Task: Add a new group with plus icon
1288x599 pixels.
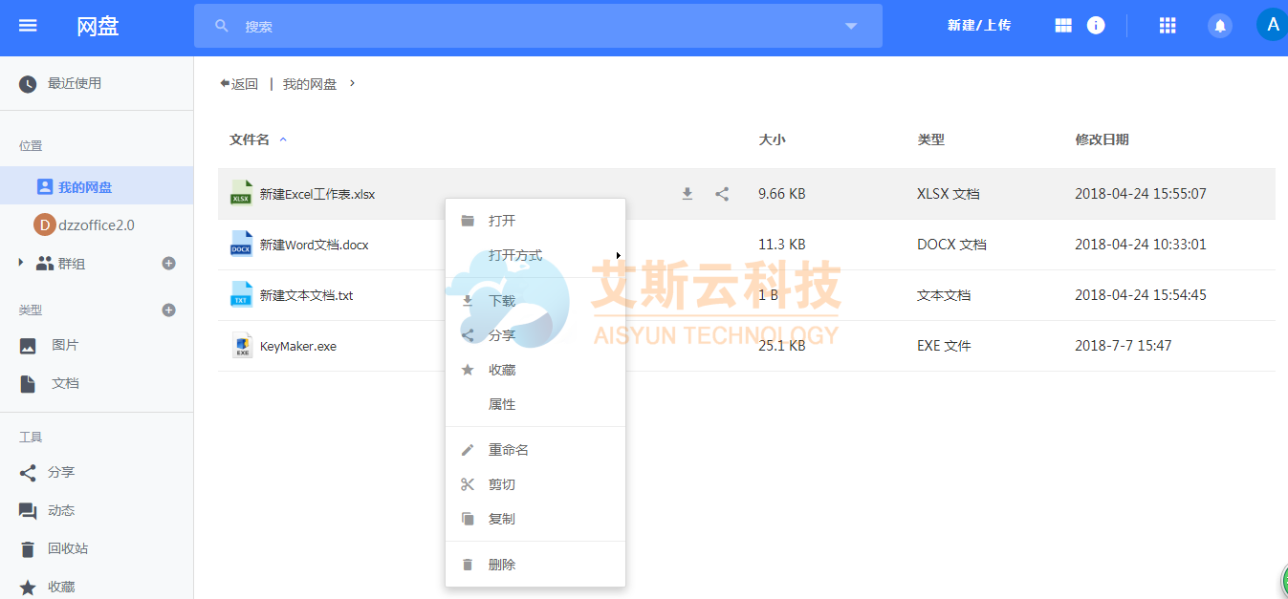Action: [x=169, y=263]
